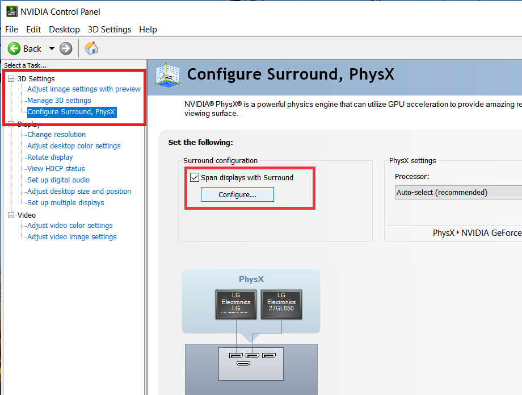
Task: Collapse the Display tree node
Action: [11, 124]
